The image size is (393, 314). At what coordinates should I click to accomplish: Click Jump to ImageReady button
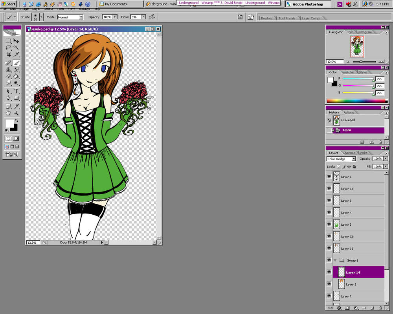[x=12, y=154]
